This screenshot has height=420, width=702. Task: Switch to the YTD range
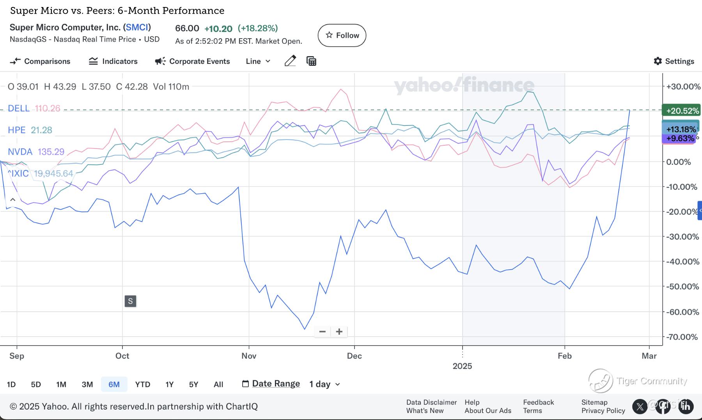tap(142, 385)
